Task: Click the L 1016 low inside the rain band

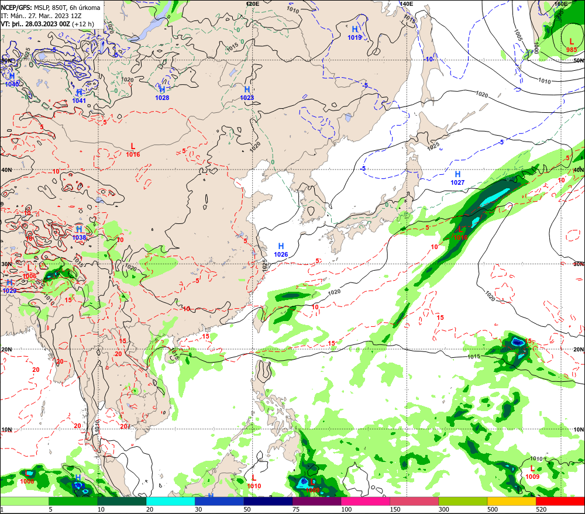Action: 460,233
